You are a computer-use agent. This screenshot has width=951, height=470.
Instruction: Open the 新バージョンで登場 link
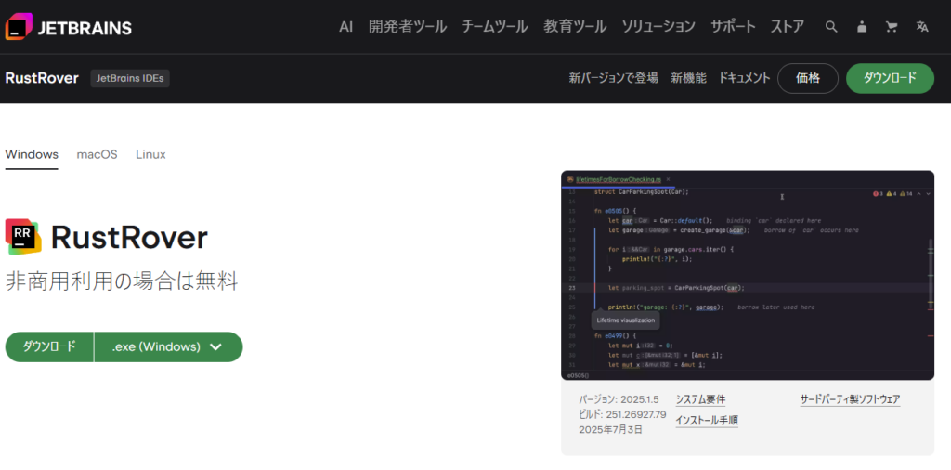click(613, 78)
